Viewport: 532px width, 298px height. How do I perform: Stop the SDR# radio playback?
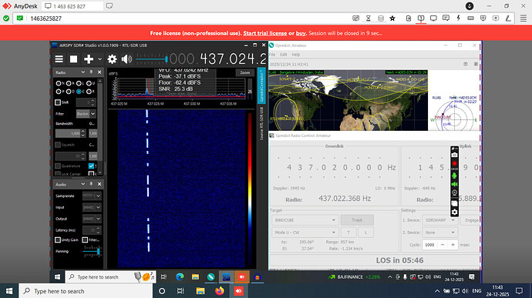(73, 59)
